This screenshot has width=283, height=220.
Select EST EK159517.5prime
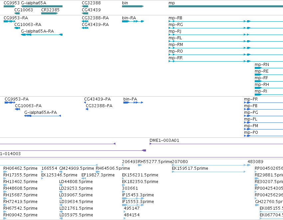tap(209, 172)
